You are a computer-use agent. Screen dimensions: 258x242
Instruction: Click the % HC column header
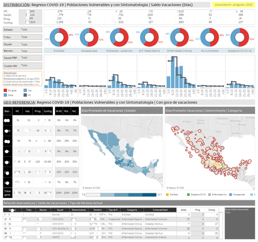[x=59, y=111]
